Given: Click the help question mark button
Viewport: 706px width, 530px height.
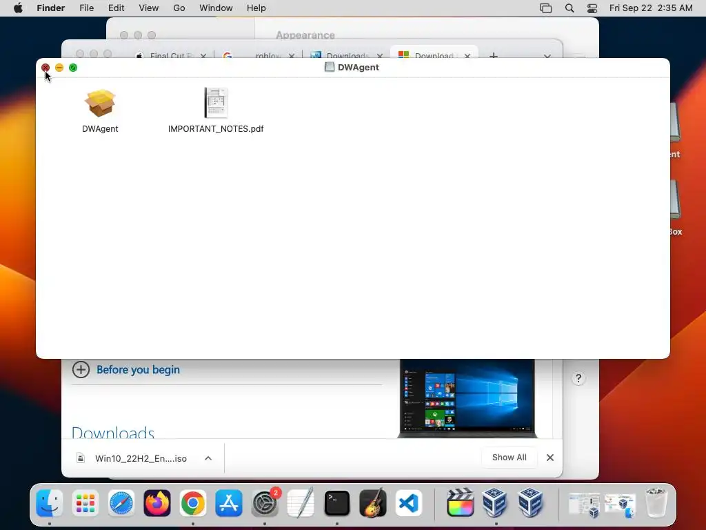Looking at the screenshot, I should (578, 378).
